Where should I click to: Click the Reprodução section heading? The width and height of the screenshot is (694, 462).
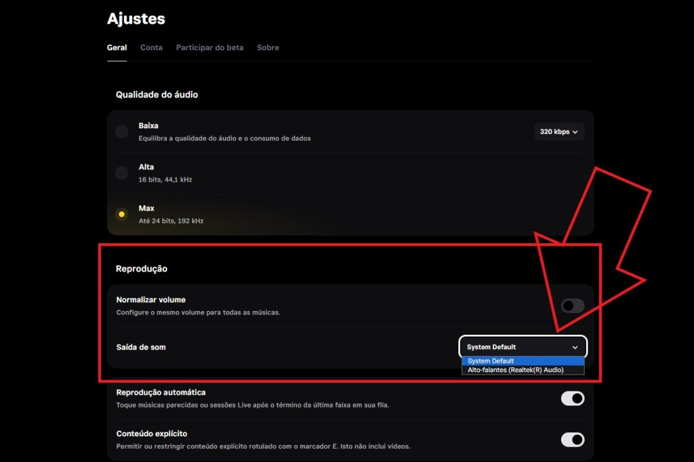[141, 269]
